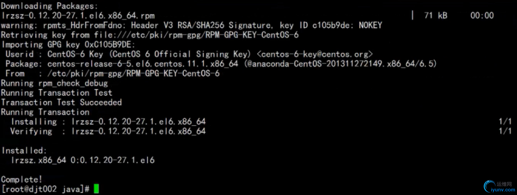
Task: Click "Importing GPG key 0xC105B9DE" line
Action: coord(68,44)
